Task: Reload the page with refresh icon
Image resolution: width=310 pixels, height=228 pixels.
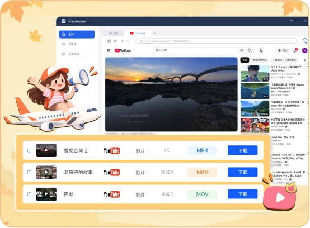Action: (x=128, y=41)
